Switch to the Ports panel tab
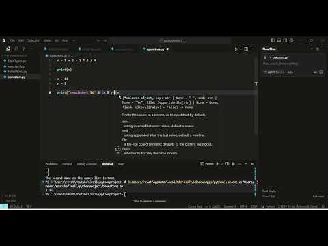The image size is (328, 246). [121, 164]
